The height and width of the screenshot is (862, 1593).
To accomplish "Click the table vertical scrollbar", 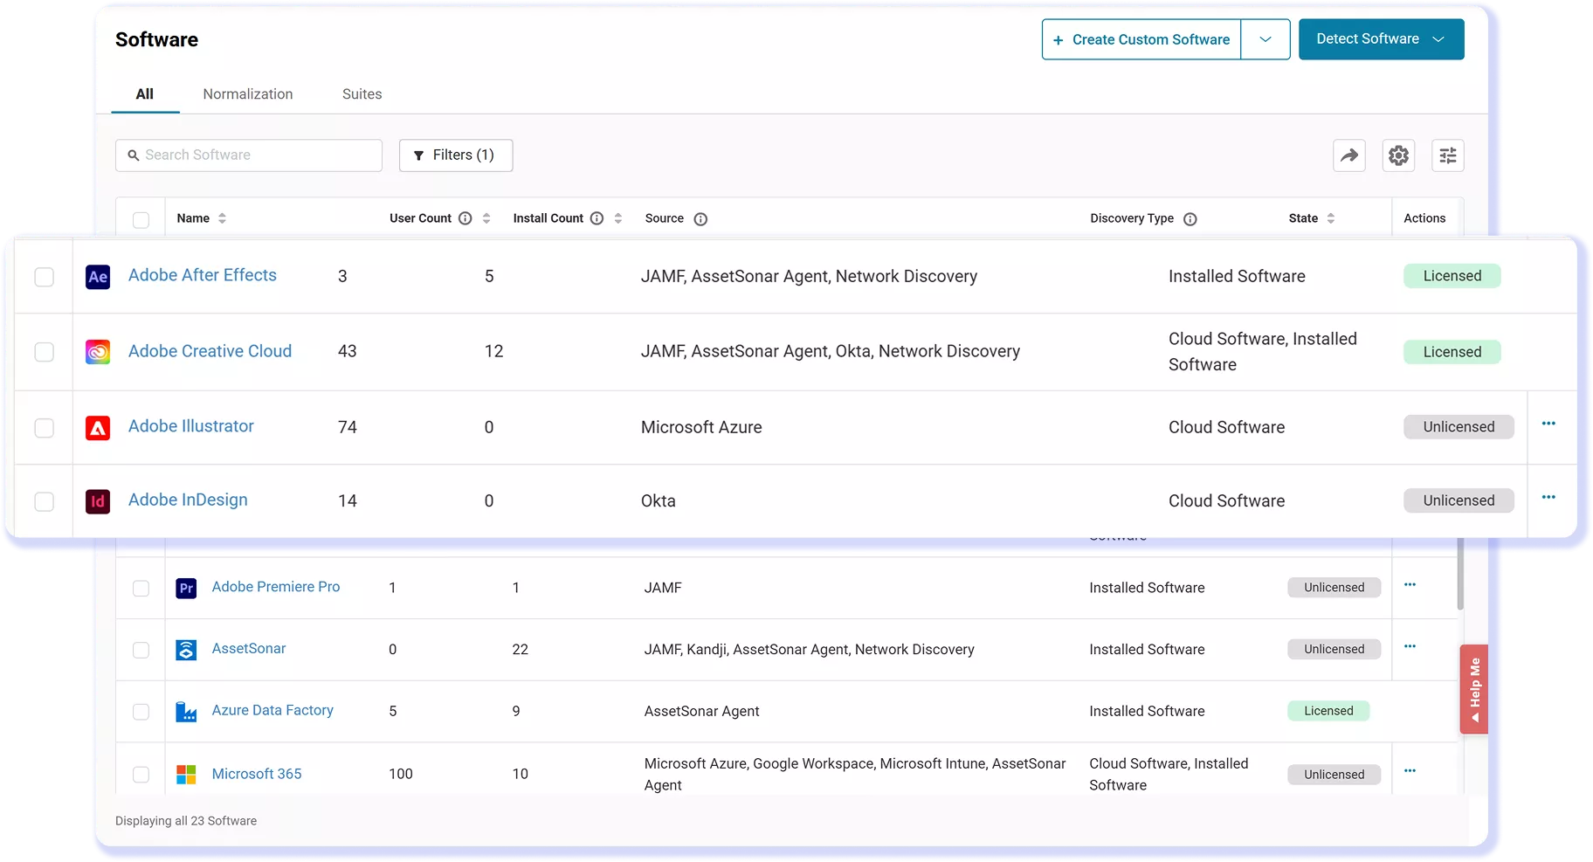I will coord(1460,574).
